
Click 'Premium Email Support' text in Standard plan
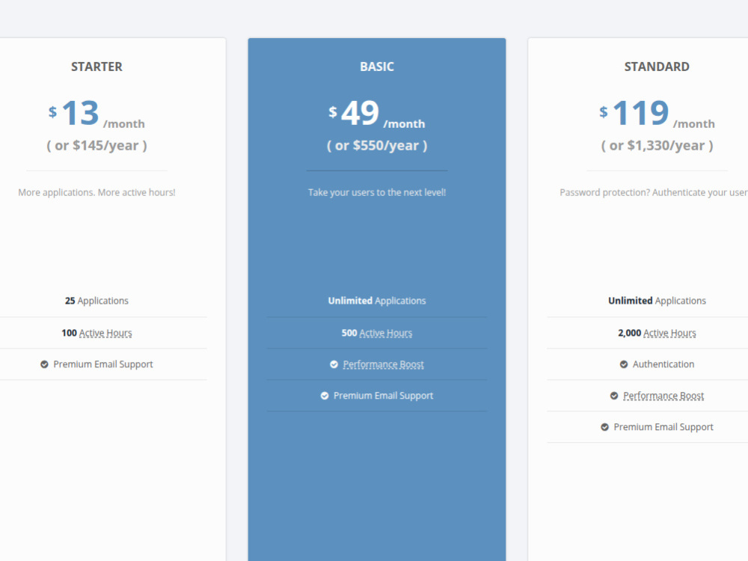coord(663,427)
